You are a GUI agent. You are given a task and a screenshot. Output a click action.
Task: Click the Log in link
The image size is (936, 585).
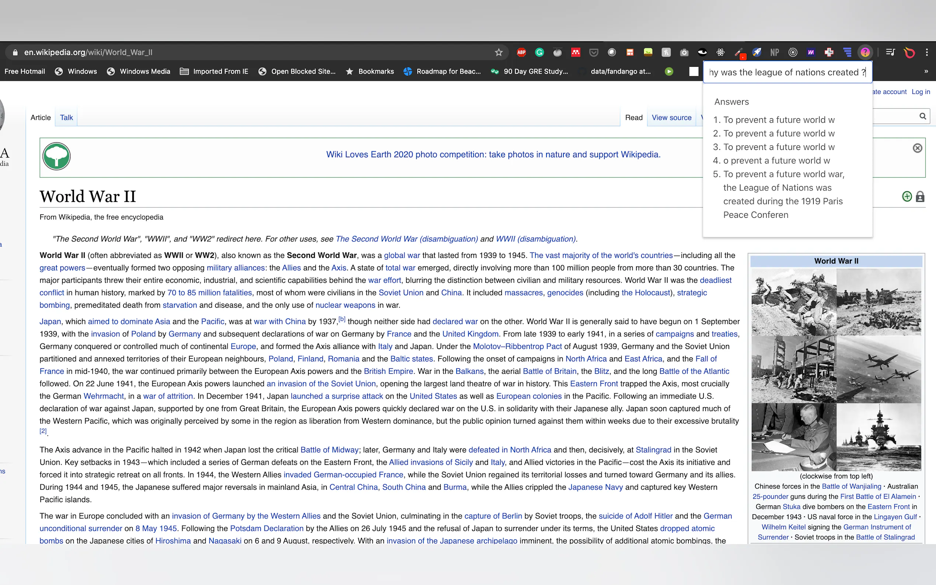pyautogui.click(x=921, y=92)
